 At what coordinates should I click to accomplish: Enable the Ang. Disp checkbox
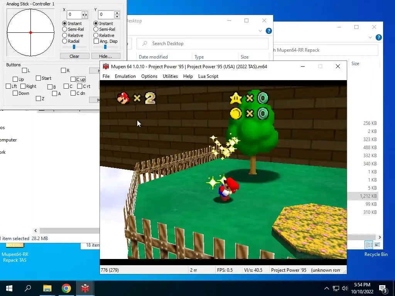point(96,41)
